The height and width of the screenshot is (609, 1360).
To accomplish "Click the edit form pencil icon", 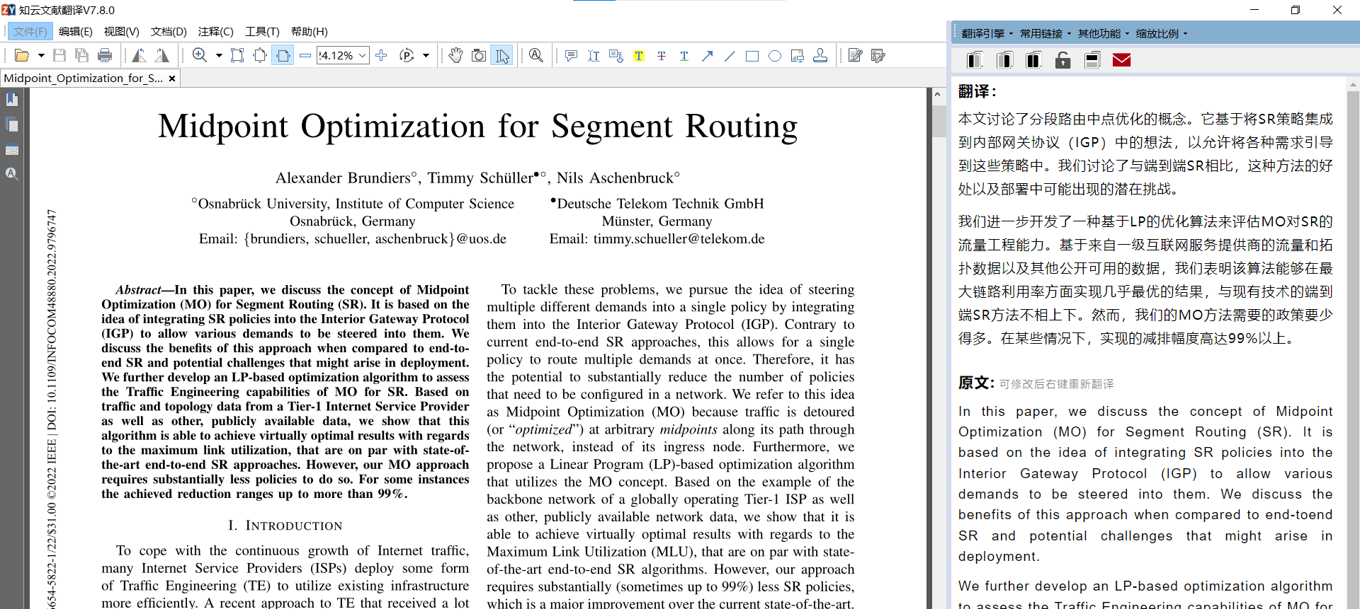I will click(856, 56).
